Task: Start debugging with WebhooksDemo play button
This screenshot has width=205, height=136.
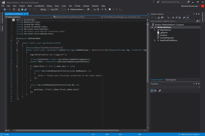Action: click(x=68, y=10)
